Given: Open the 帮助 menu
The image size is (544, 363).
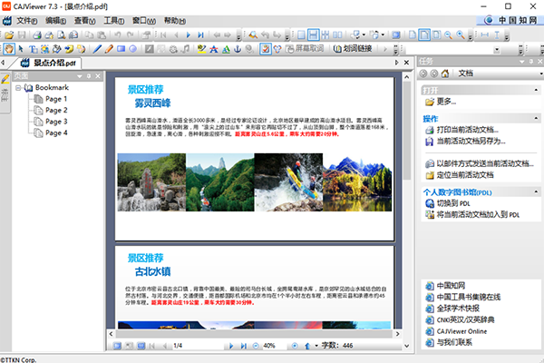Looking at the screenshot, I should 174,21.
